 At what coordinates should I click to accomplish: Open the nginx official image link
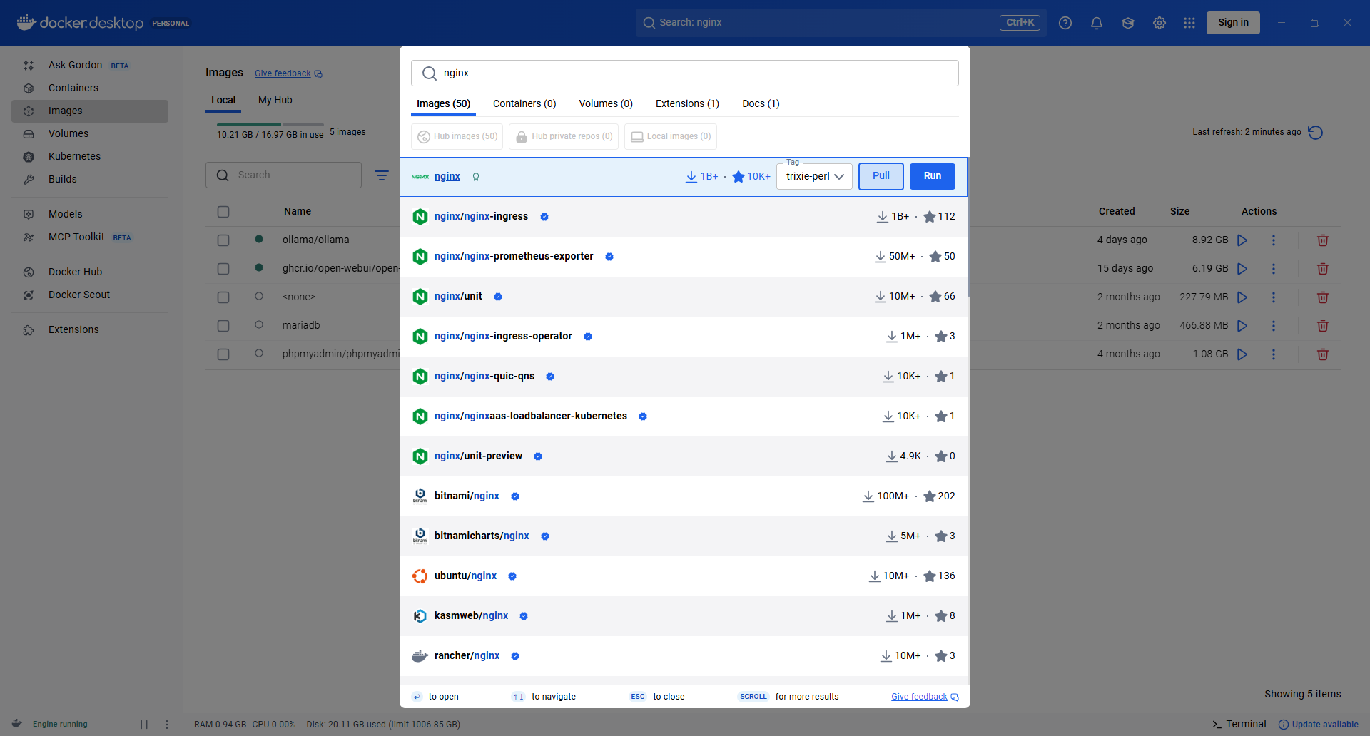(x=447, y=176)
